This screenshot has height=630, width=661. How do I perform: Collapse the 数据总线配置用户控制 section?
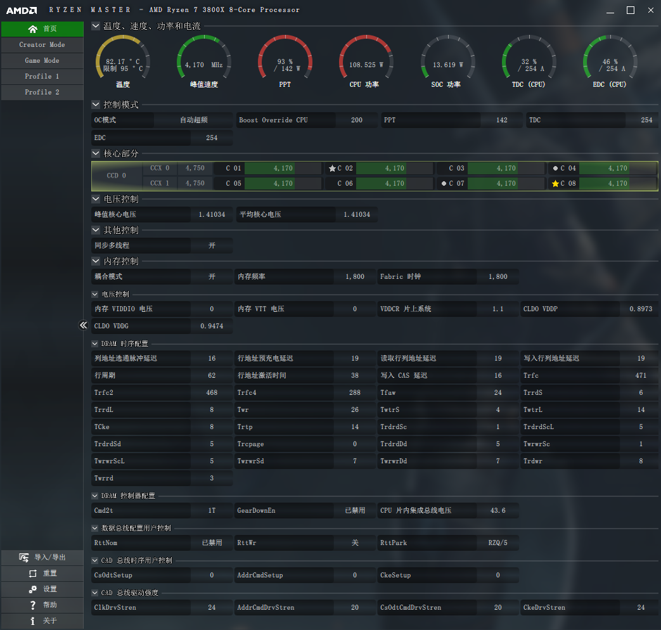pyautogui.click(x=95, y=528)
